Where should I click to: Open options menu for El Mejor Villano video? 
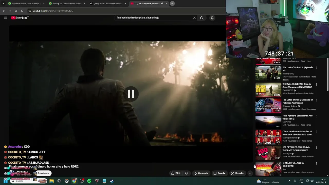click(316, 163)
